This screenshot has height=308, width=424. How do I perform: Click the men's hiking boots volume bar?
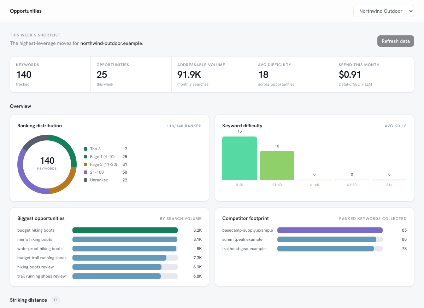tap(125, 239)
